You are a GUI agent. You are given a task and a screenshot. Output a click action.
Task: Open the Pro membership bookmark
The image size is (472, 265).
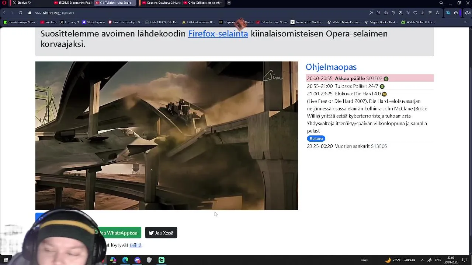click(x=125, y=22)
